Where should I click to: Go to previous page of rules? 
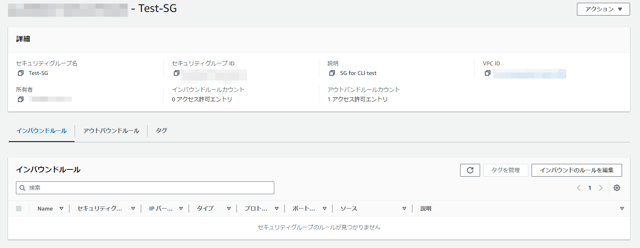point(579,188)
